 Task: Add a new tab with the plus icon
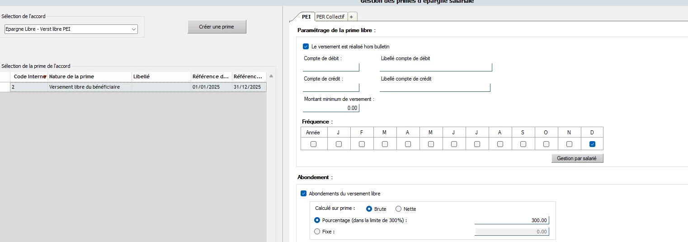(352, 17)
